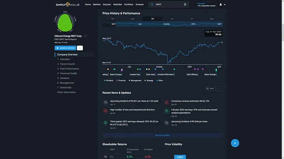Toggle the Added to watchlist star button
284x159 pixels.
pos(65,48)
